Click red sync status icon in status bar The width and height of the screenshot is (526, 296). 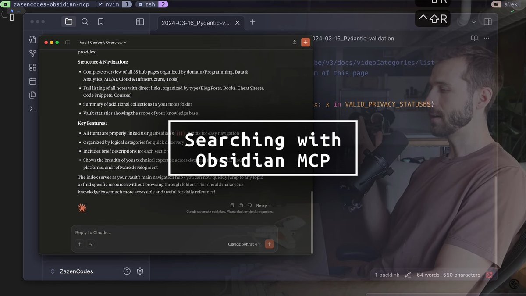click(x=489, y=275)
